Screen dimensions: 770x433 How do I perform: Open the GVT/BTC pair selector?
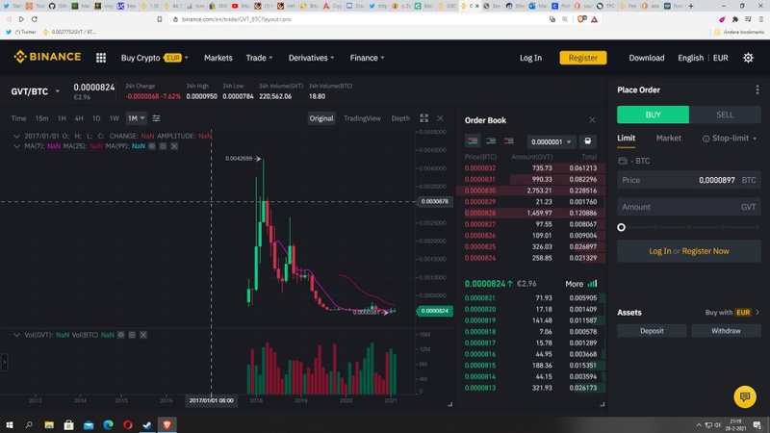[x=36, y=91]
